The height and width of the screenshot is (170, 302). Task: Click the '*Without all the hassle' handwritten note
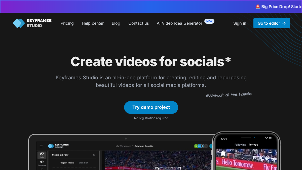pyautogui.click(x=229, y=95)
